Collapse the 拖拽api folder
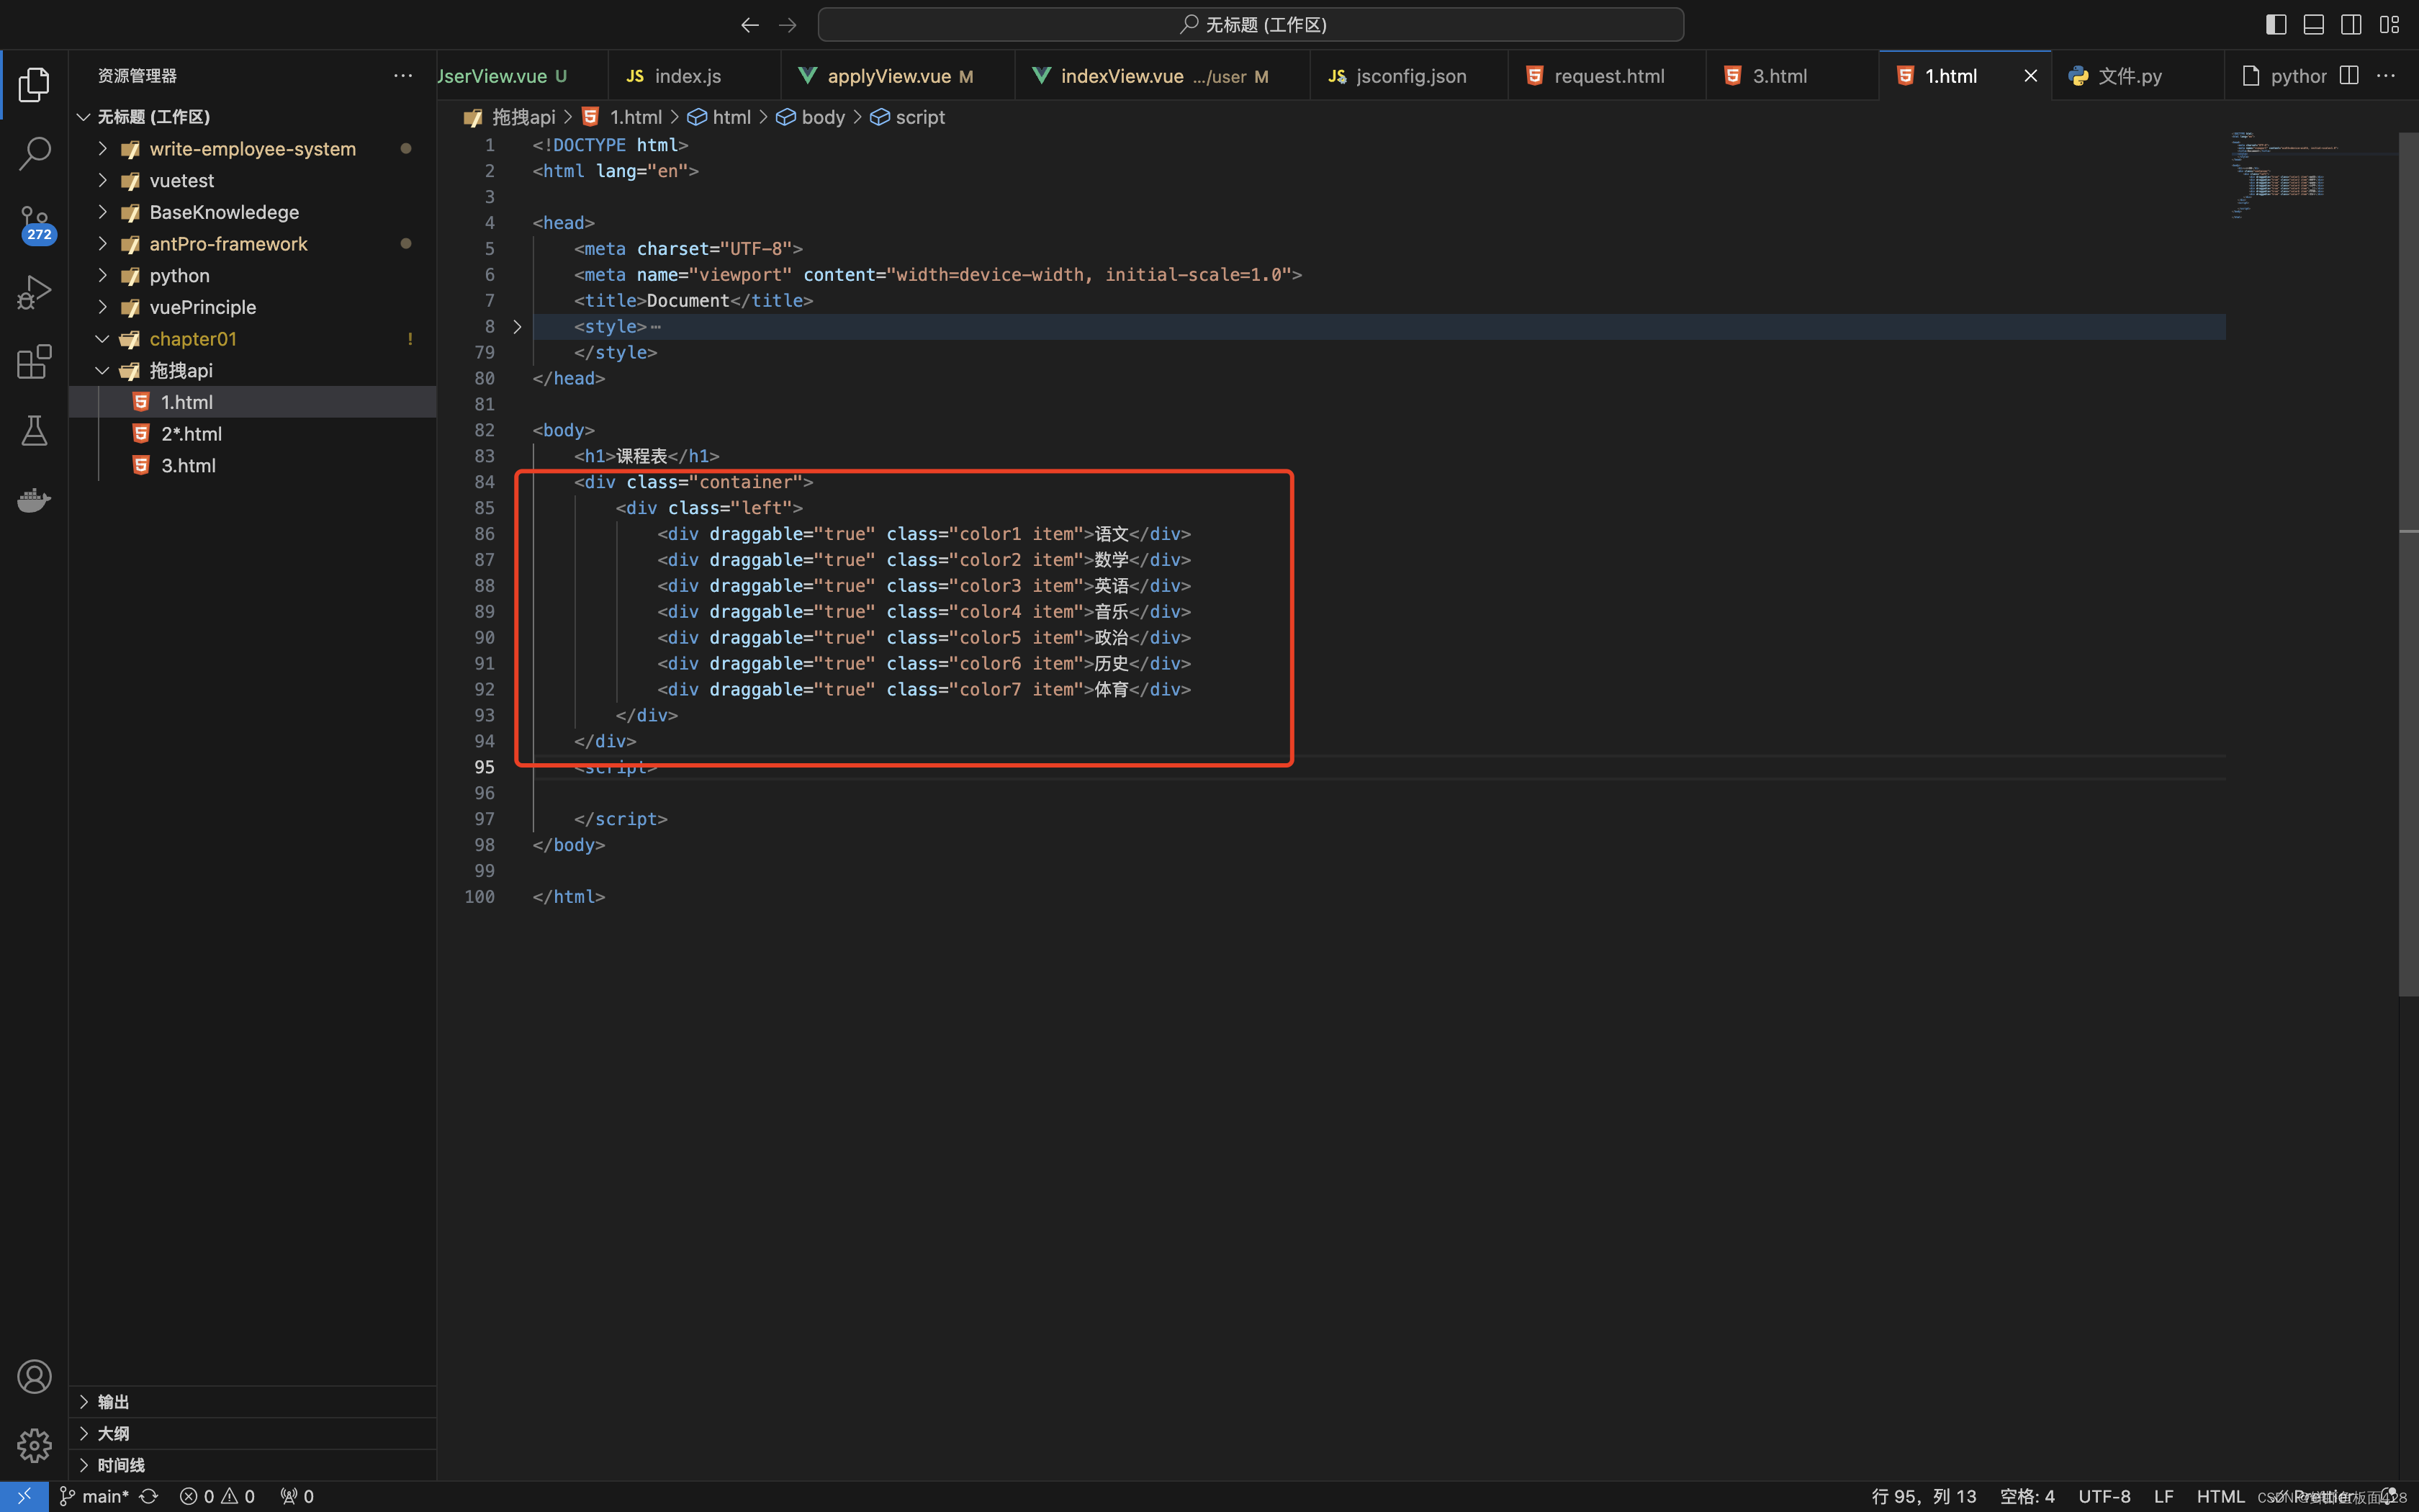 click(x=102, y=370)
